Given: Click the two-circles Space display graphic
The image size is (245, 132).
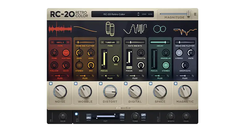Looking at the screenshot, I should [x=160, y=29].
